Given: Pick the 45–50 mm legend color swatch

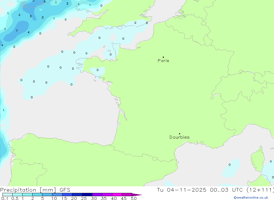Looking at the screenshot, I should [127, 195].
